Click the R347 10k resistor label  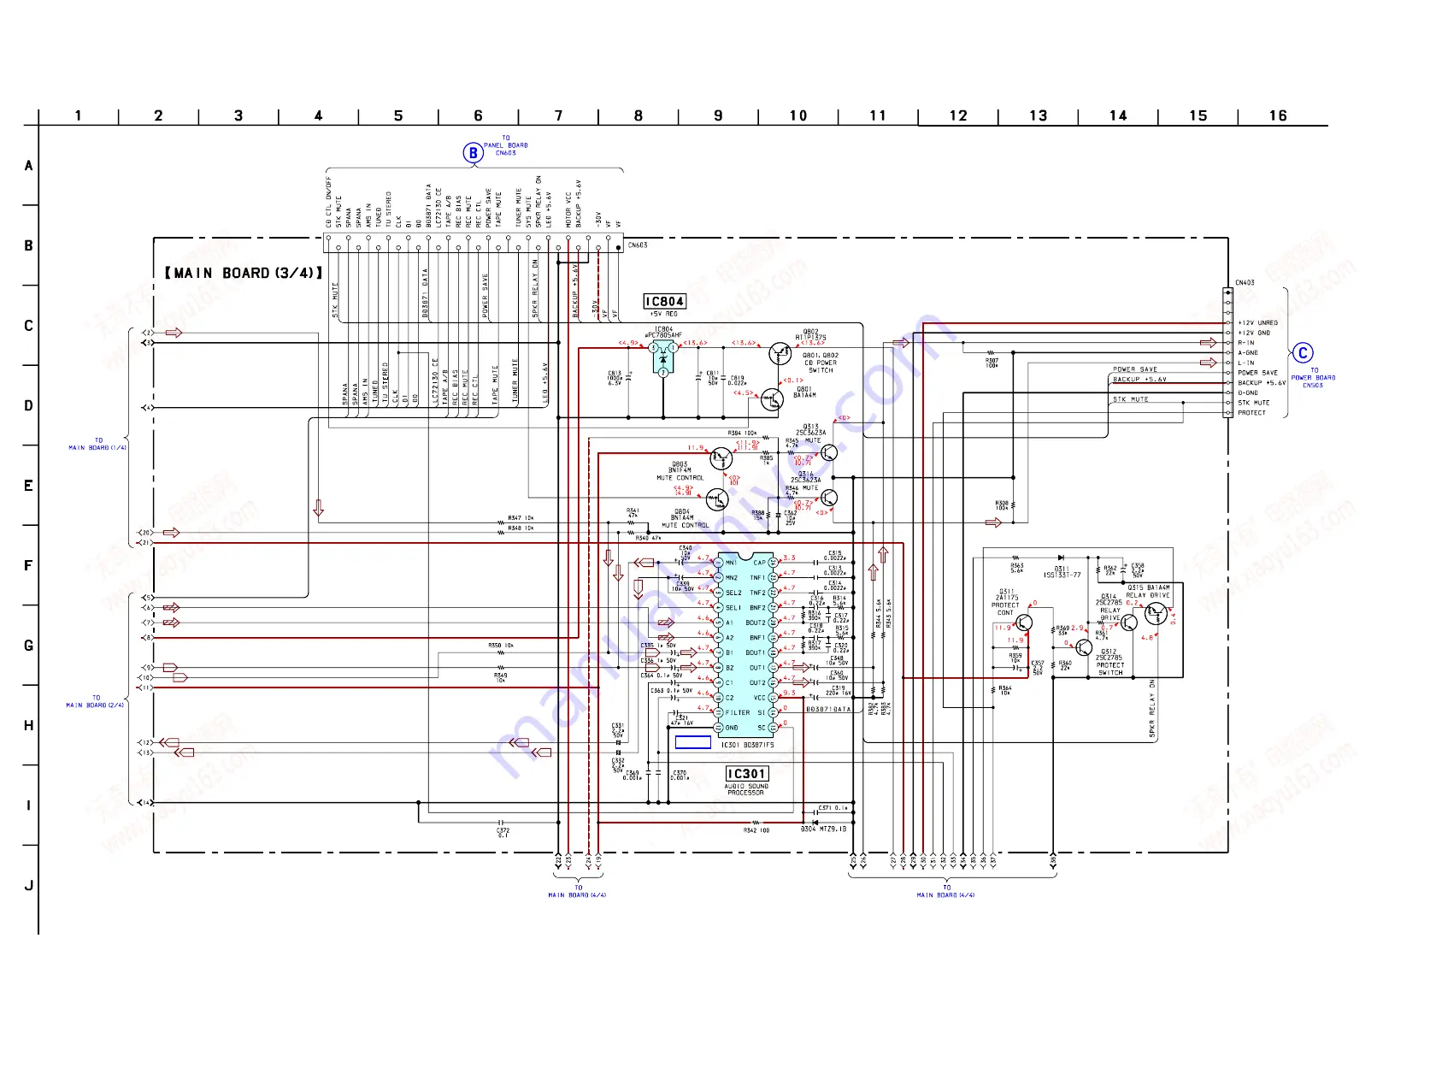point(521,518)
